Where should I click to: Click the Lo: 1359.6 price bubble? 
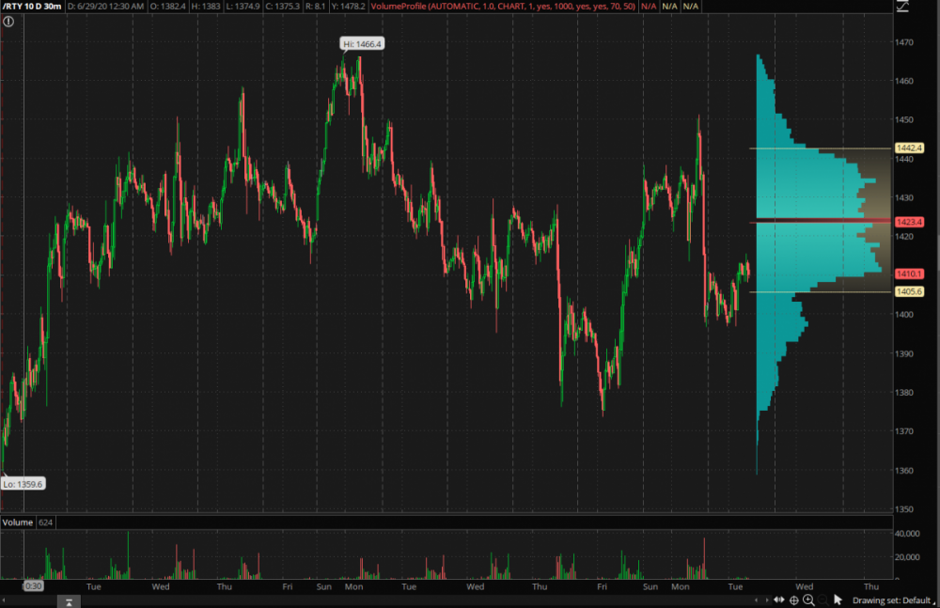click(x=23, y=483)
